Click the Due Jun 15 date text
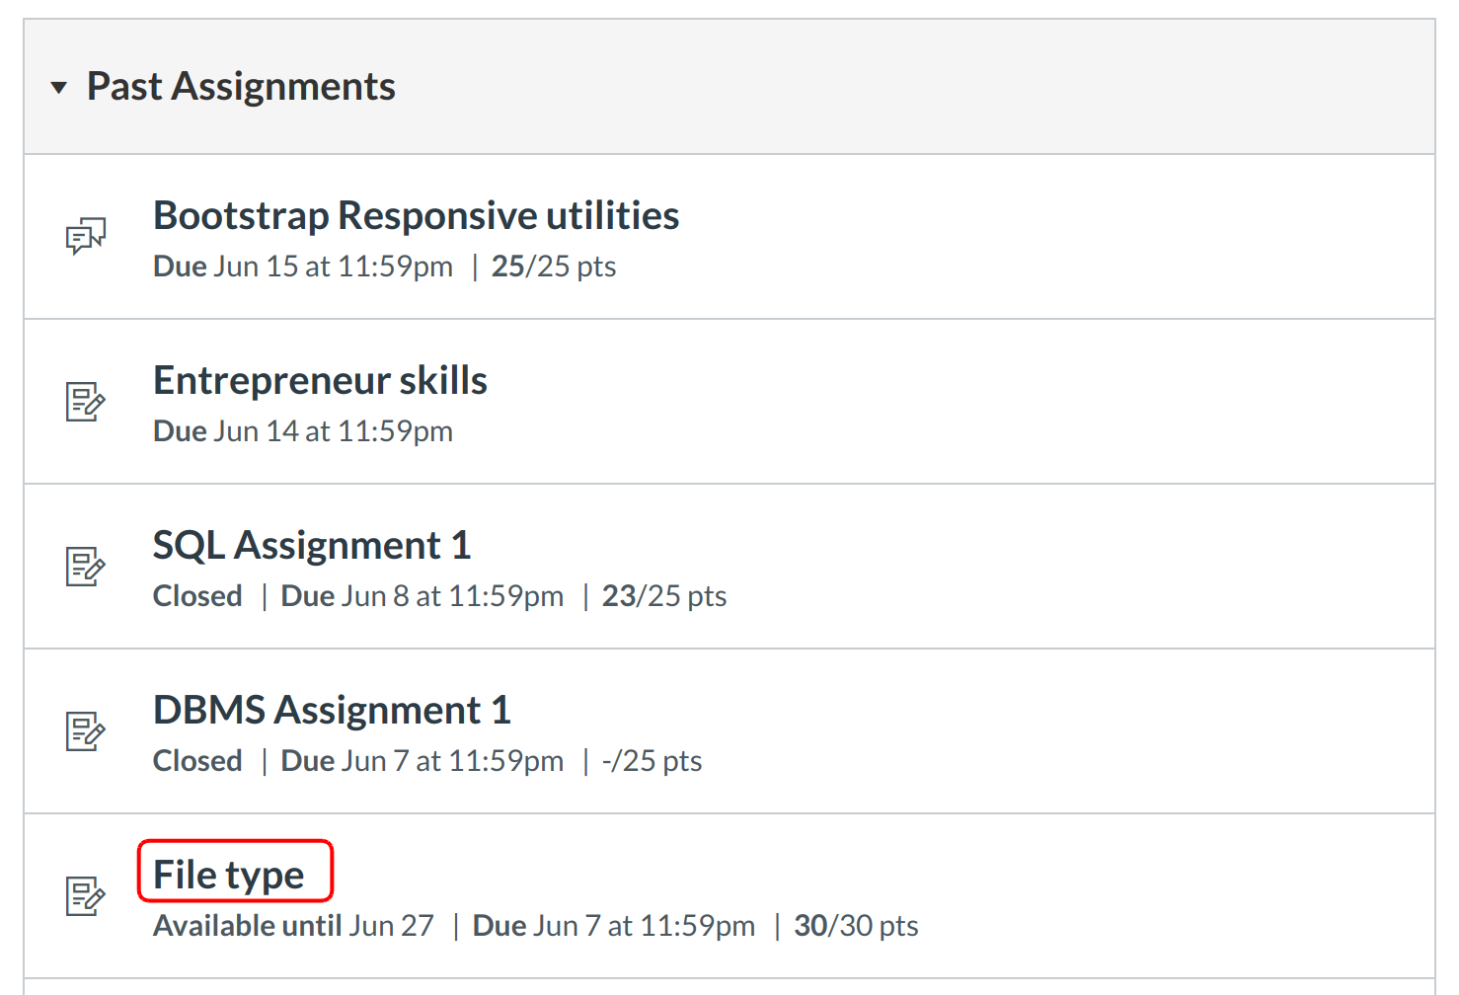The height and width of the screenshot is (995, 1459). 303,267
